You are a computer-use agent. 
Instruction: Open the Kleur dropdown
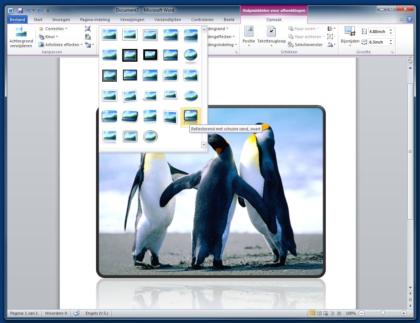tap(49, 37)
